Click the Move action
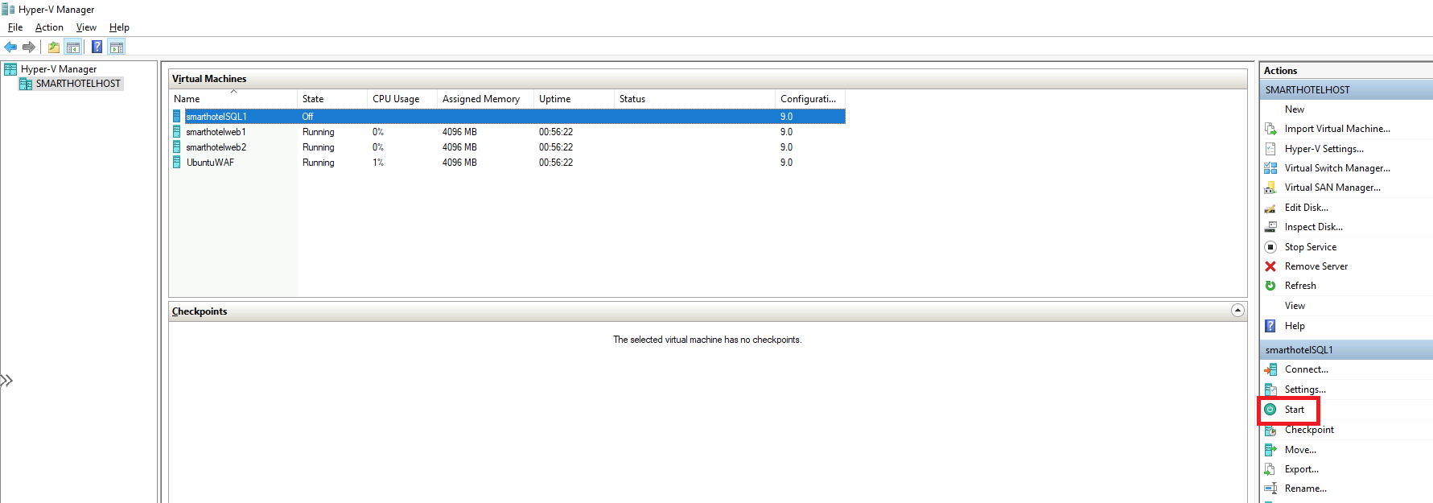Viewport: 1433px width, 503px height. pos(1300,450)
